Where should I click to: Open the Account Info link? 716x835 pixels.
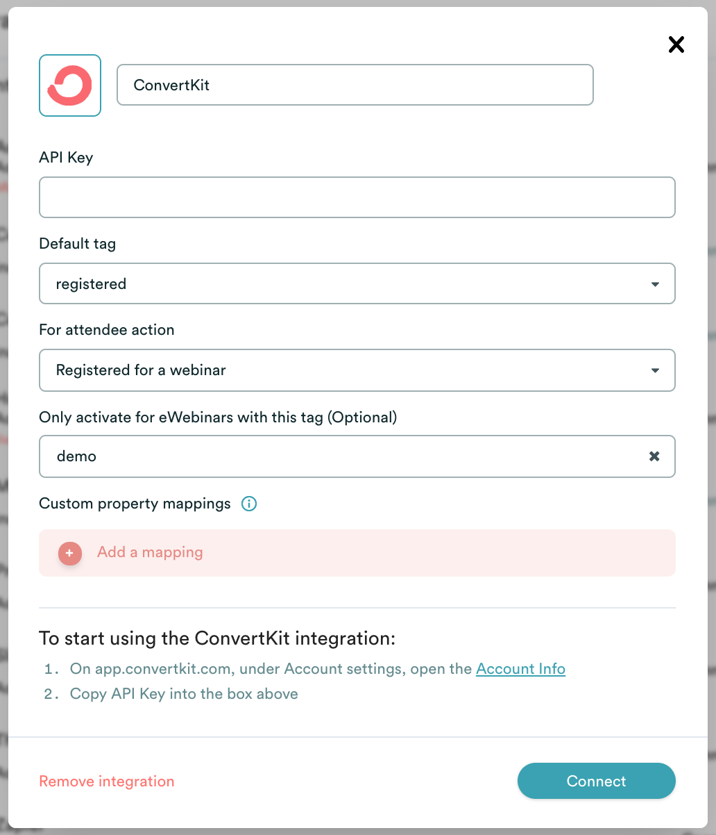tap(520, 669)
